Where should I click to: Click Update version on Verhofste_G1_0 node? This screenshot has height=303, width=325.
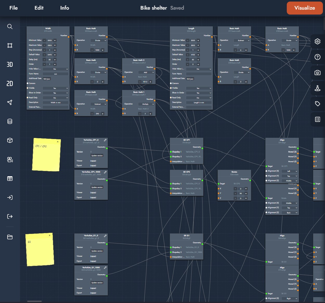(97, 251)
